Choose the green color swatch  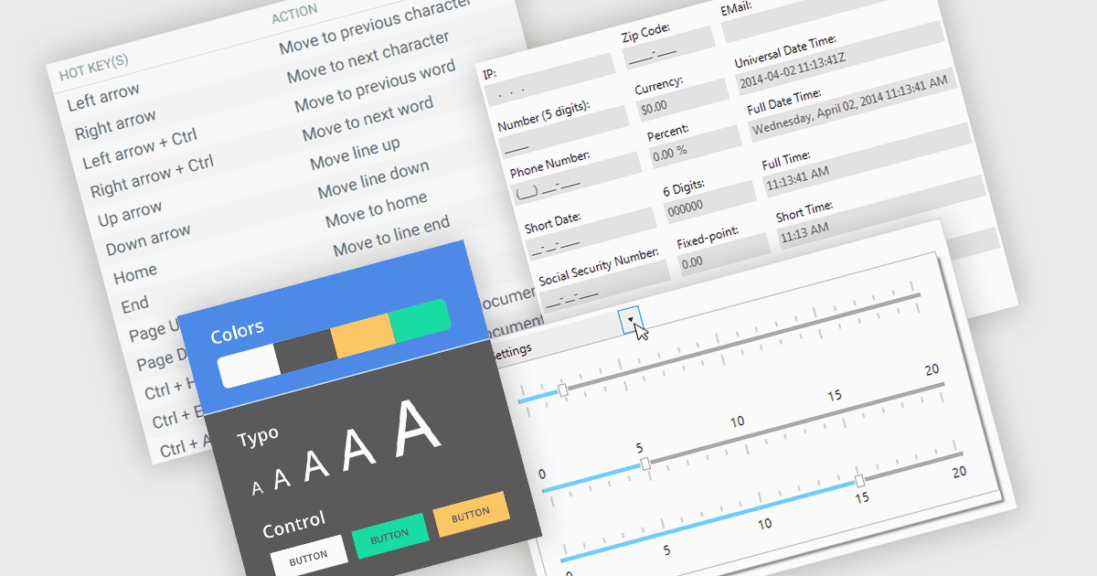(x=420, y=322)
